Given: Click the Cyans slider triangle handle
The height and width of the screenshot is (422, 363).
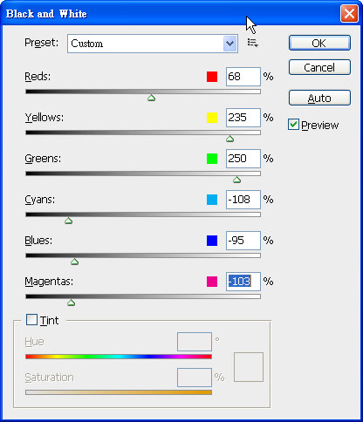Looking at the screenshot, I should [68, 221].
